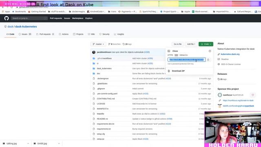Expand timbit.jpg download options chevron
Image resolution: width=261 pixels, height=147 pixels.
pos(59,143)
